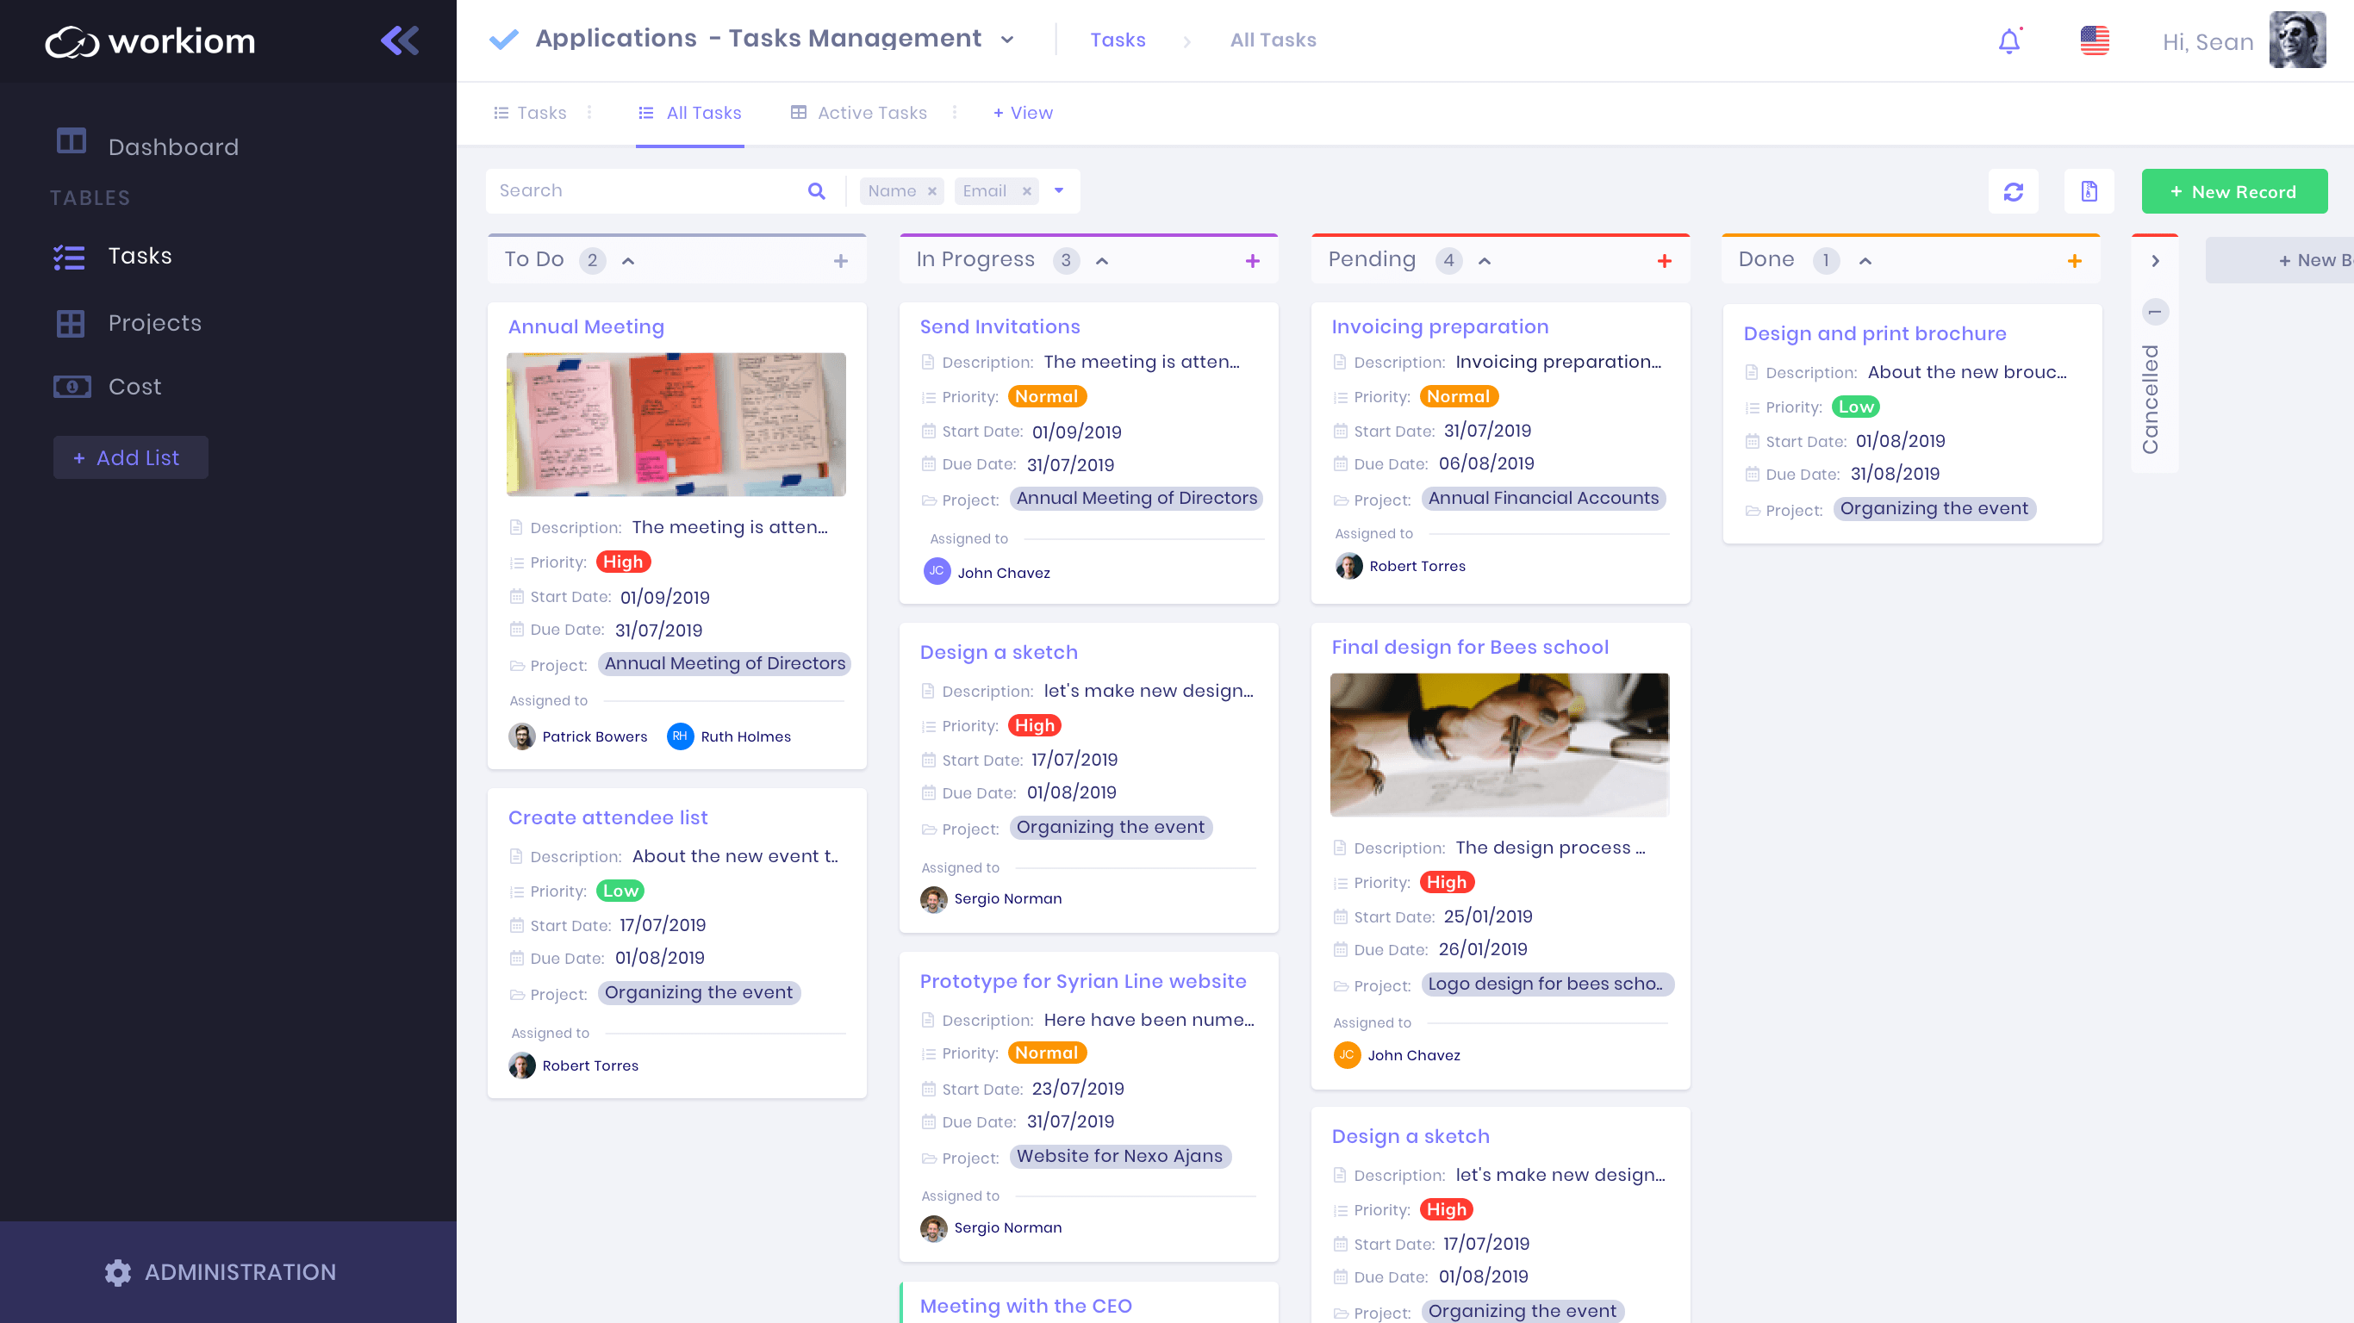The width and height of the screenshot is (2354, 1323).
Task: Collapse the Done column
Action: (1865, 261)
